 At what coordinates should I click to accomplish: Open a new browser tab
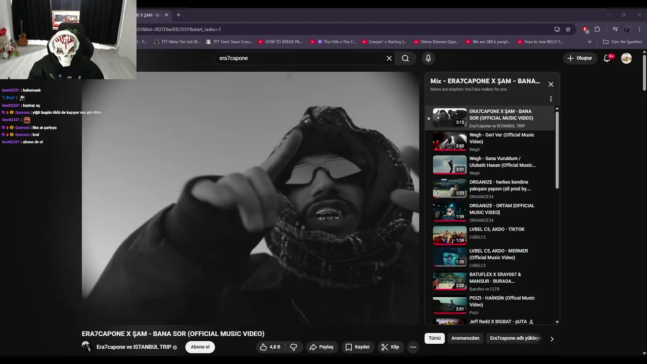tap(178, 15)
